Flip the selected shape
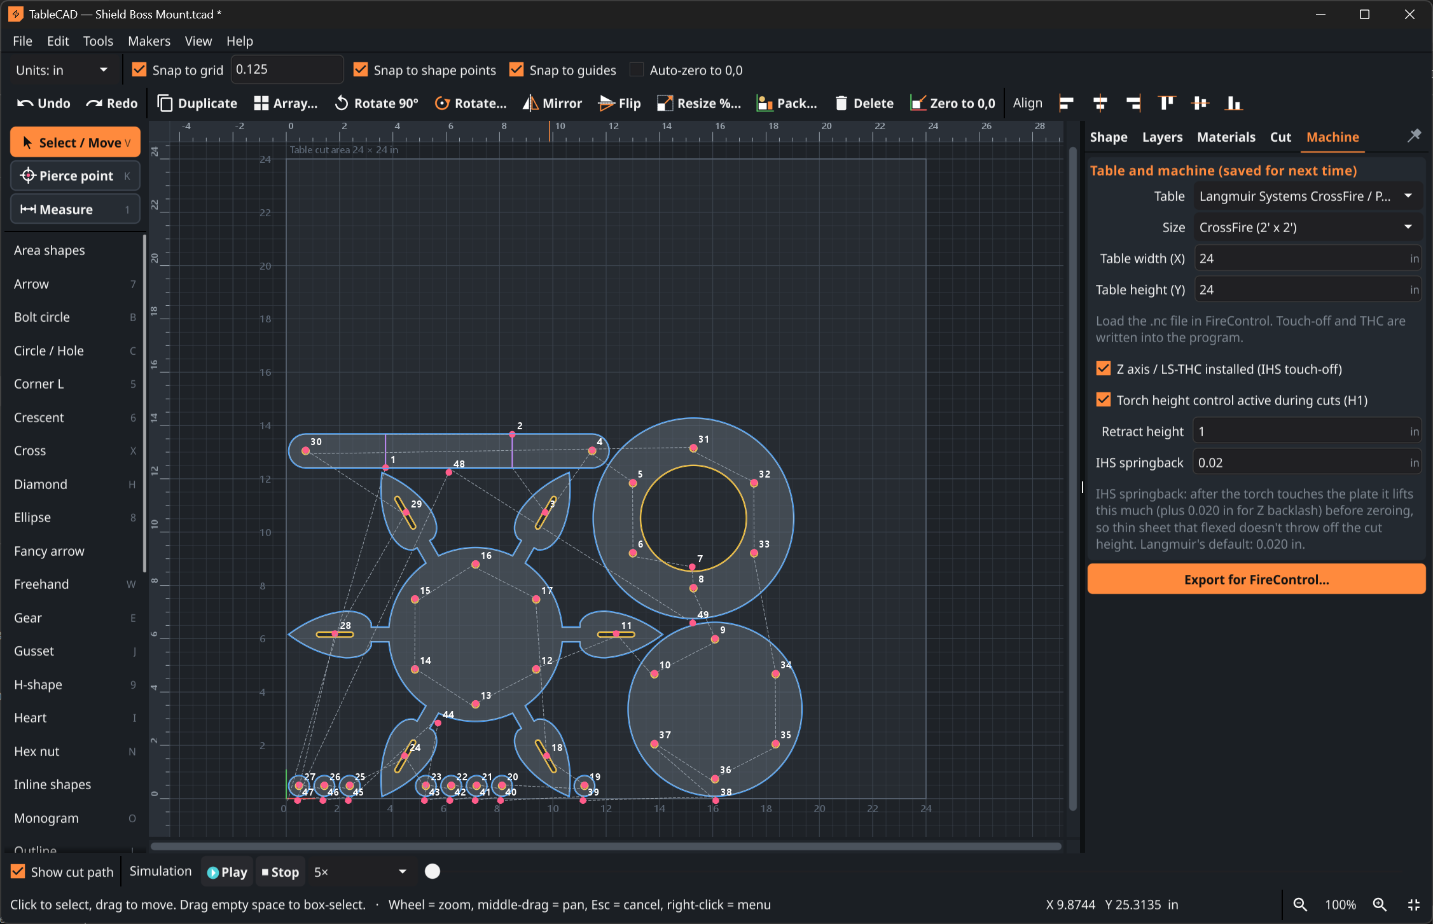1433x924 pixels. 620,103
